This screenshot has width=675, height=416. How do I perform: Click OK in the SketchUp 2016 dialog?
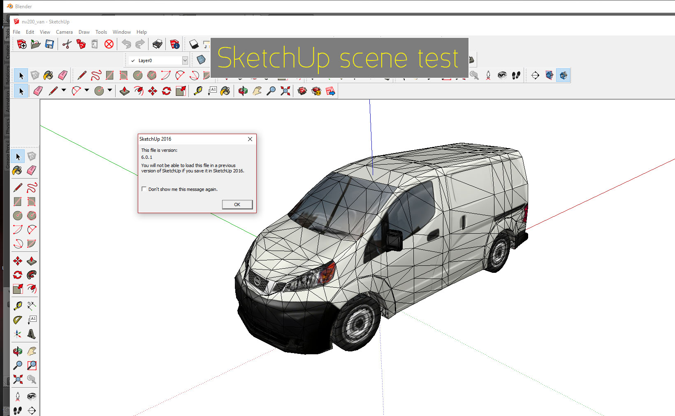pos(237,205)
